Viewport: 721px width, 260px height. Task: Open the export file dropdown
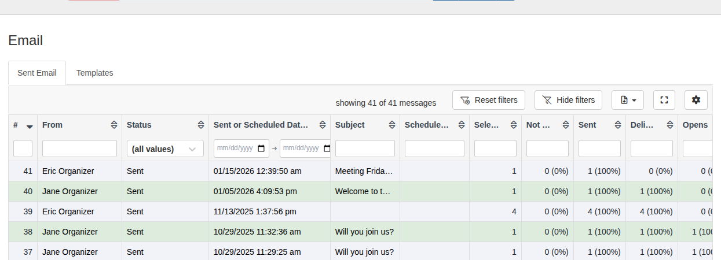[628, 100]
